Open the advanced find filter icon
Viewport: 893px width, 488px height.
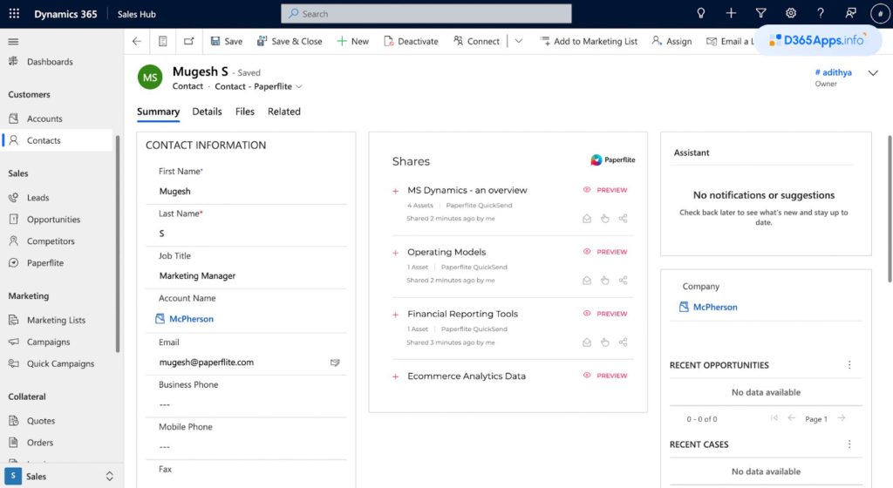click(x=760, y=14)
